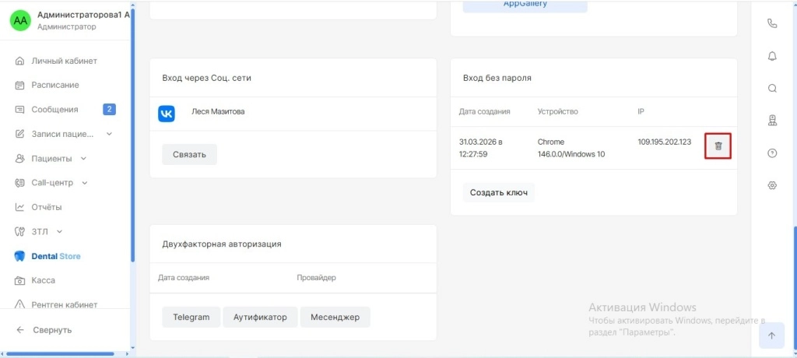Open the phone calls icon in right panel
The height and width of the screenshot is (358, 797).
(x=772, y=23)
